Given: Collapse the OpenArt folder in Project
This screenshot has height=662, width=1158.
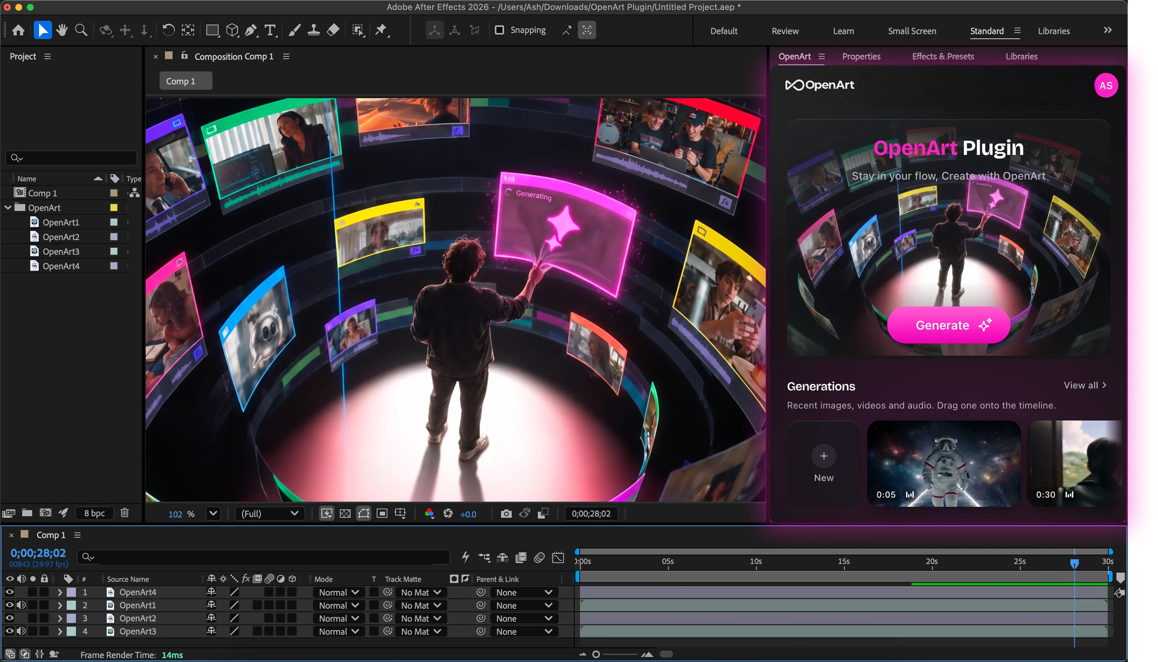Looking at the screenshot, I should coord(8,207).
